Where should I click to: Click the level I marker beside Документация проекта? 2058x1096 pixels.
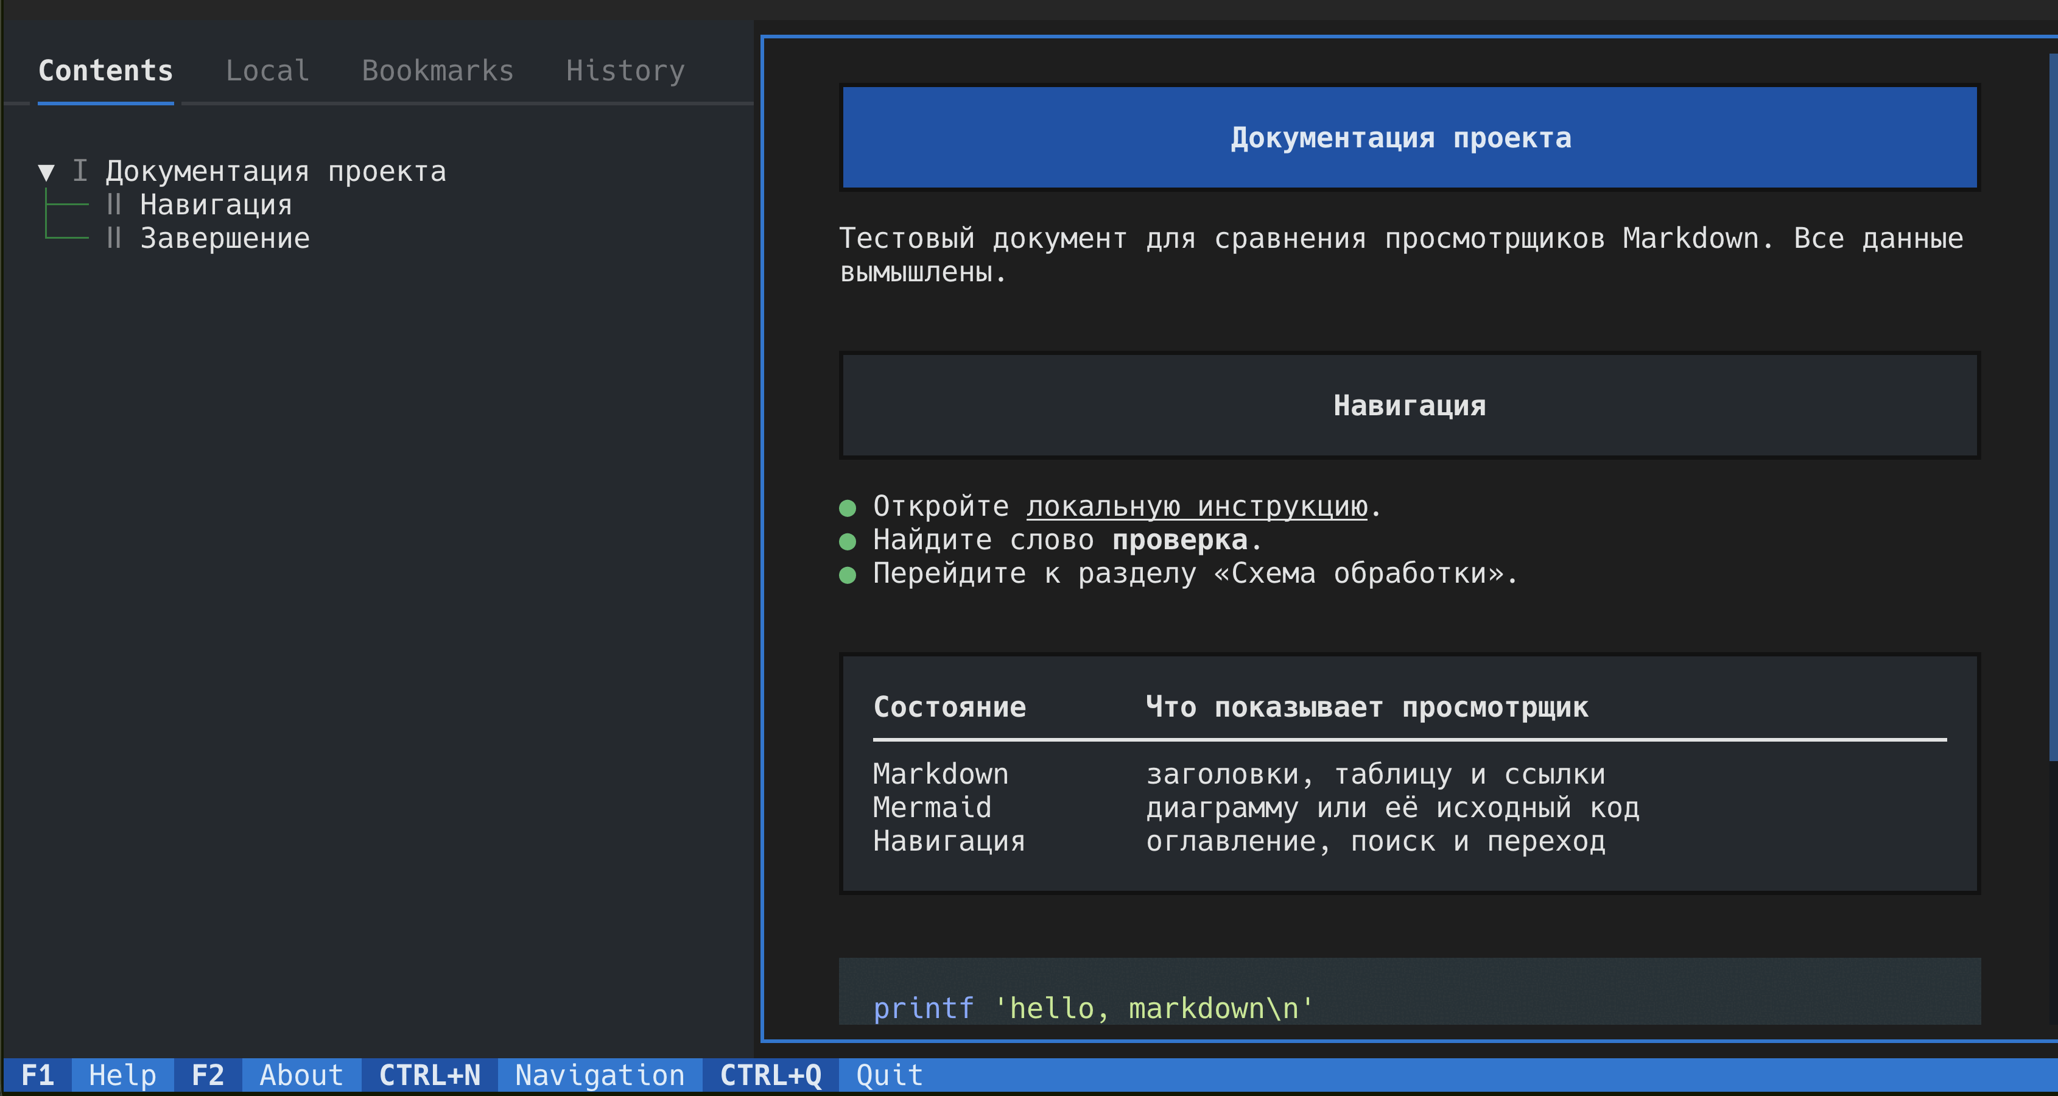coord(80,171)
